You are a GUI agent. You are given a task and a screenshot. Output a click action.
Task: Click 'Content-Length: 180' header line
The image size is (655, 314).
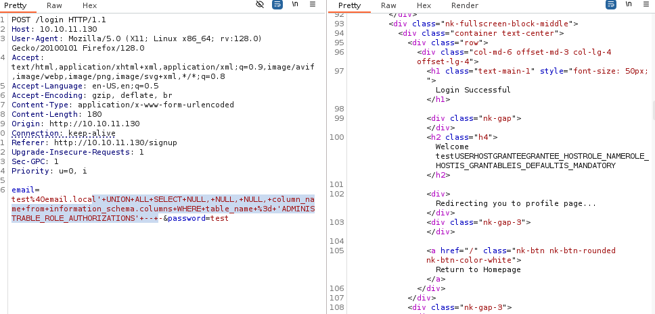(x=57, y=114)
